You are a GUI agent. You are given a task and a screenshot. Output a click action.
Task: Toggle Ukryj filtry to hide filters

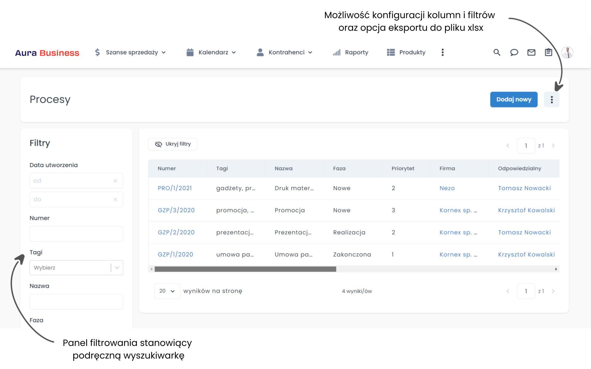[173, 144]
